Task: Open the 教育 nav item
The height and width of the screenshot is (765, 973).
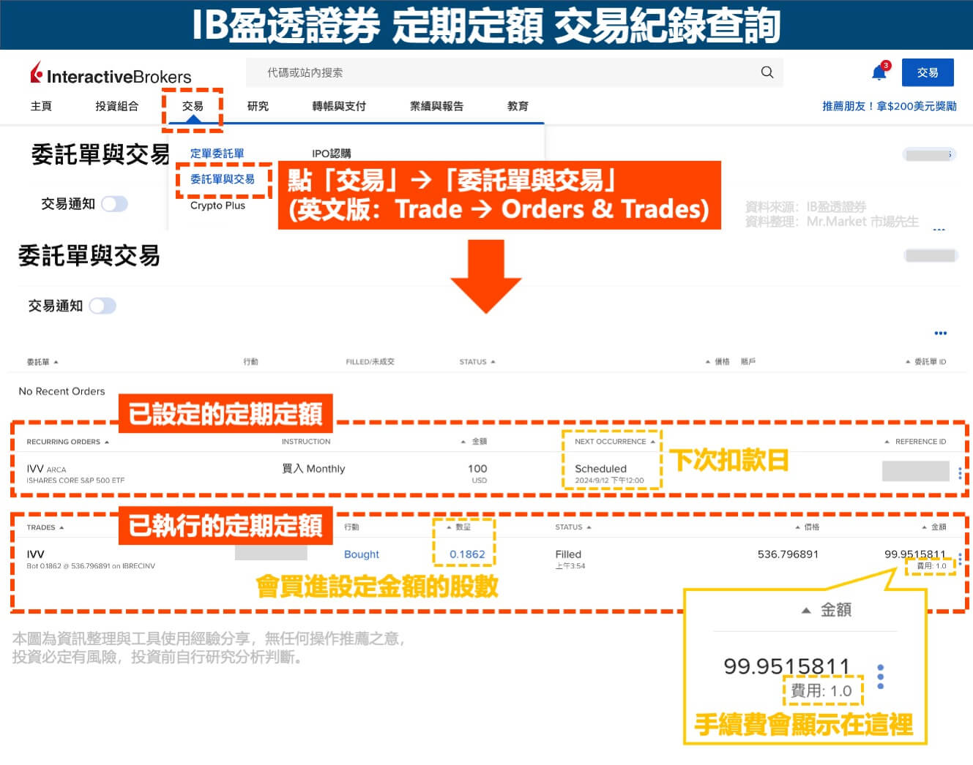Action: (518, 106)
